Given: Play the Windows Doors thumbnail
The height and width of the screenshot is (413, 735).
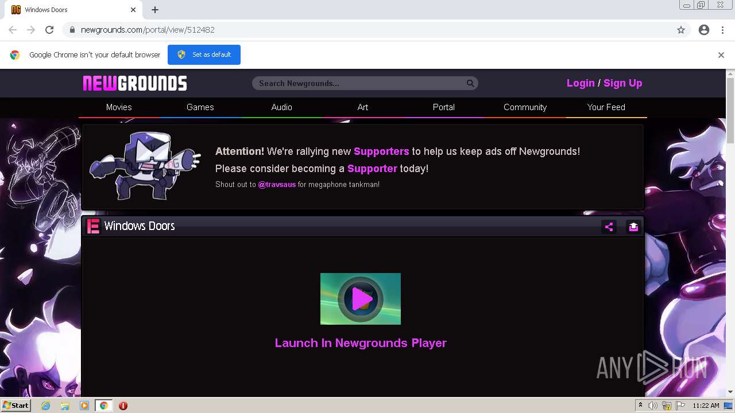Looking at the screenshot, I should (x=361, y=299).
